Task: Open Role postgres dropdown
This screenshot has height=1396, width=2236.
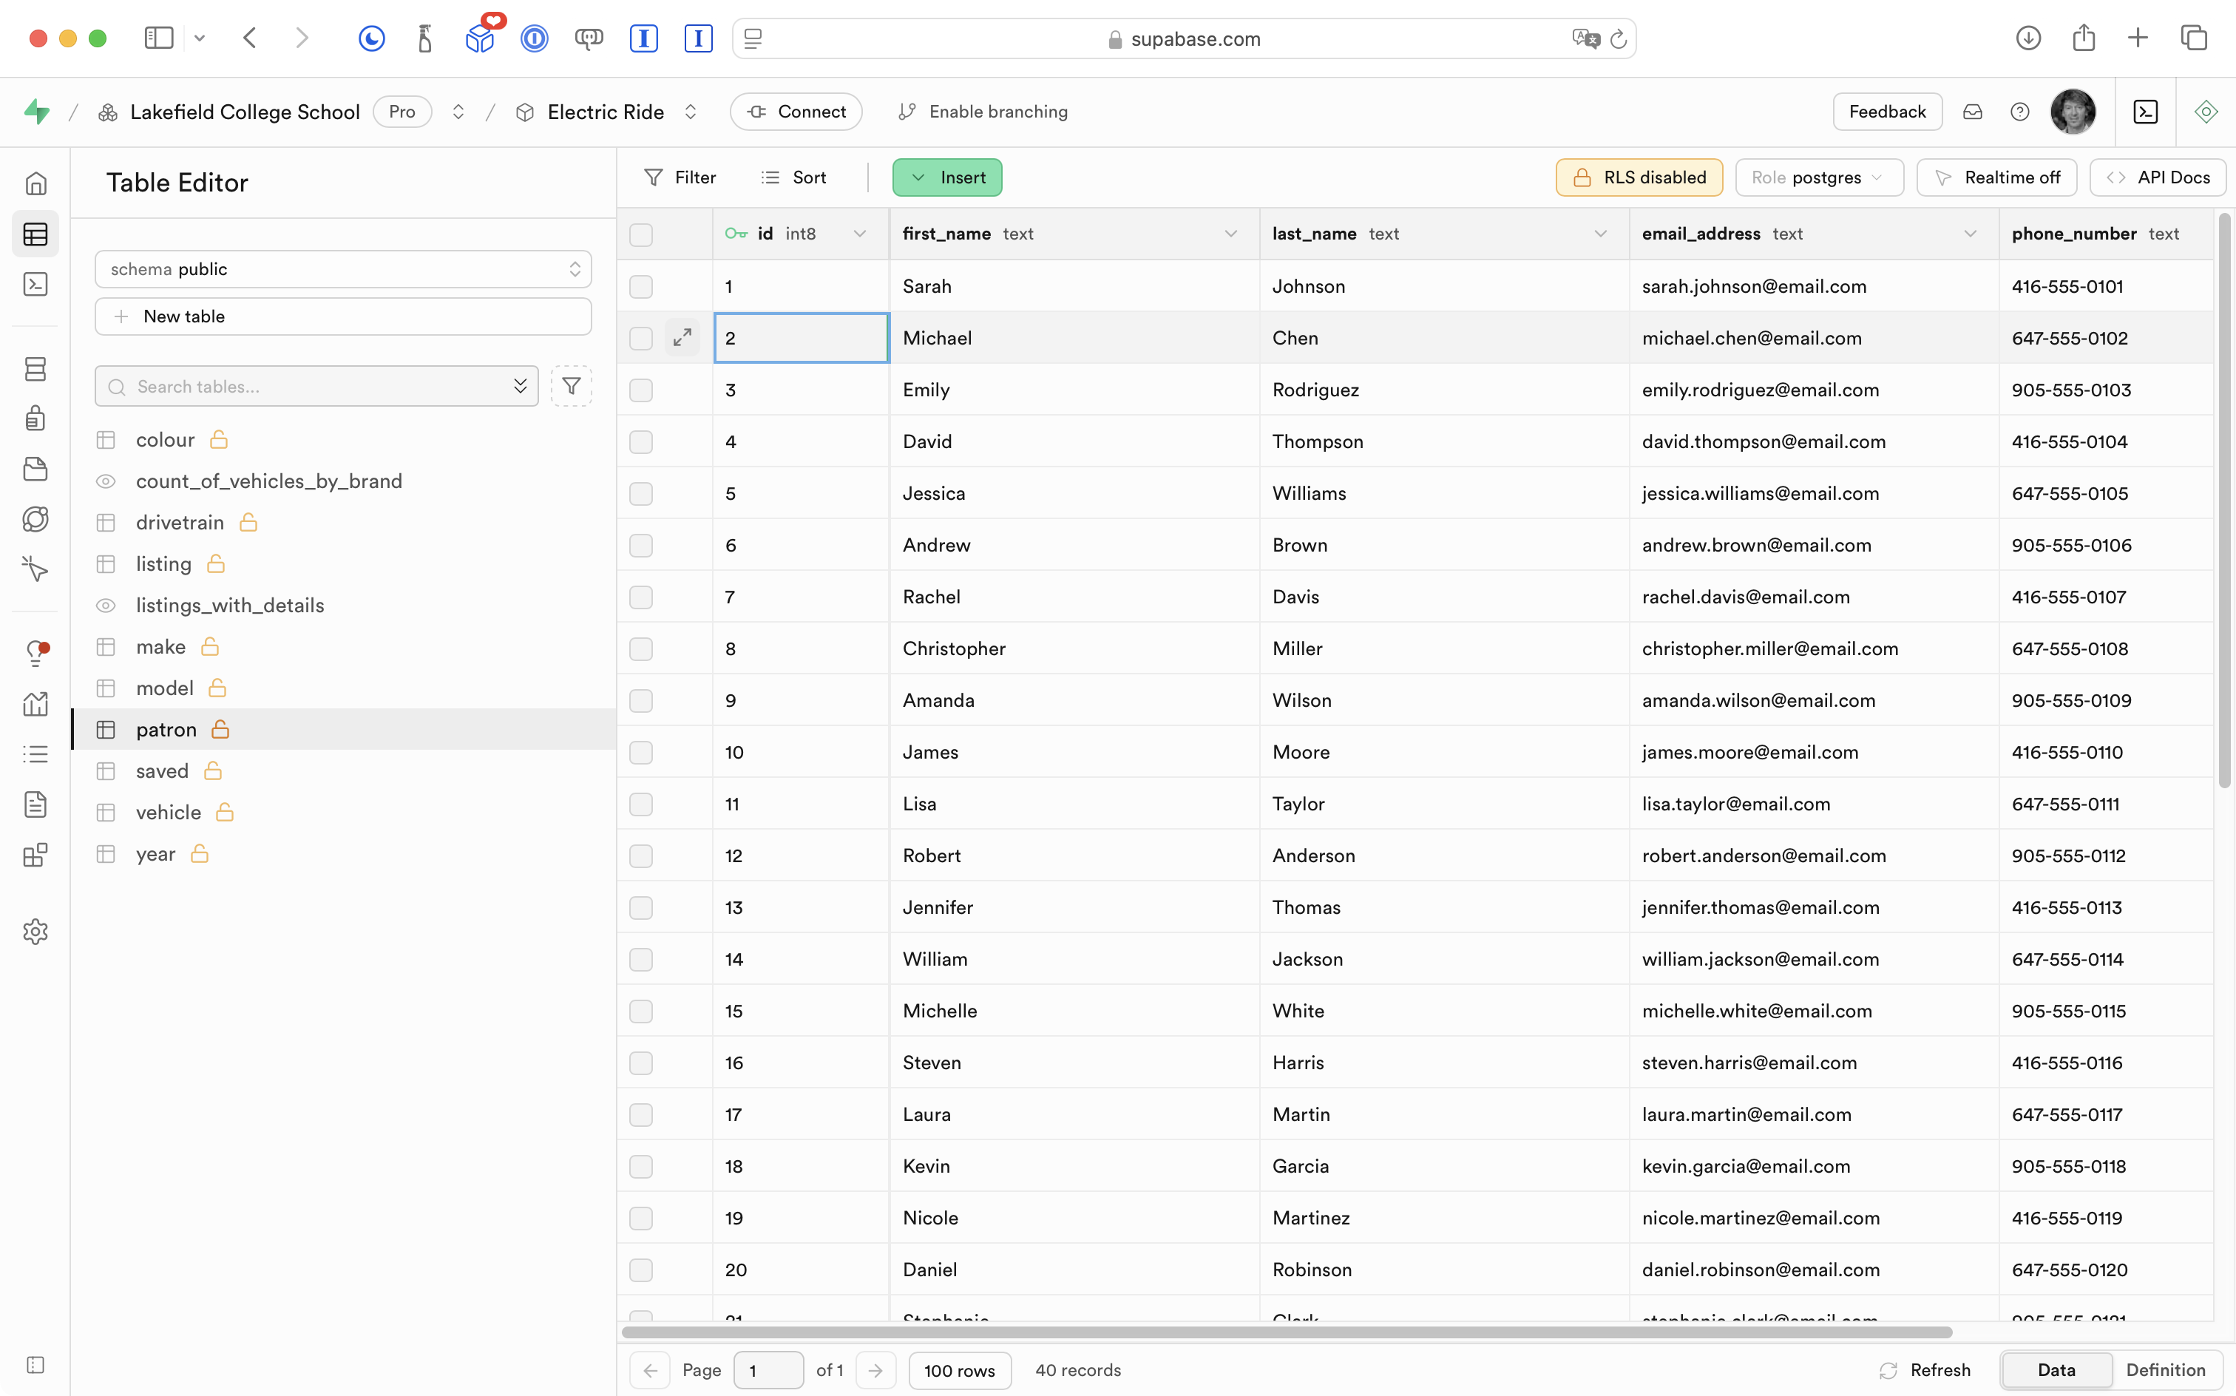Action: point(1817,177)
